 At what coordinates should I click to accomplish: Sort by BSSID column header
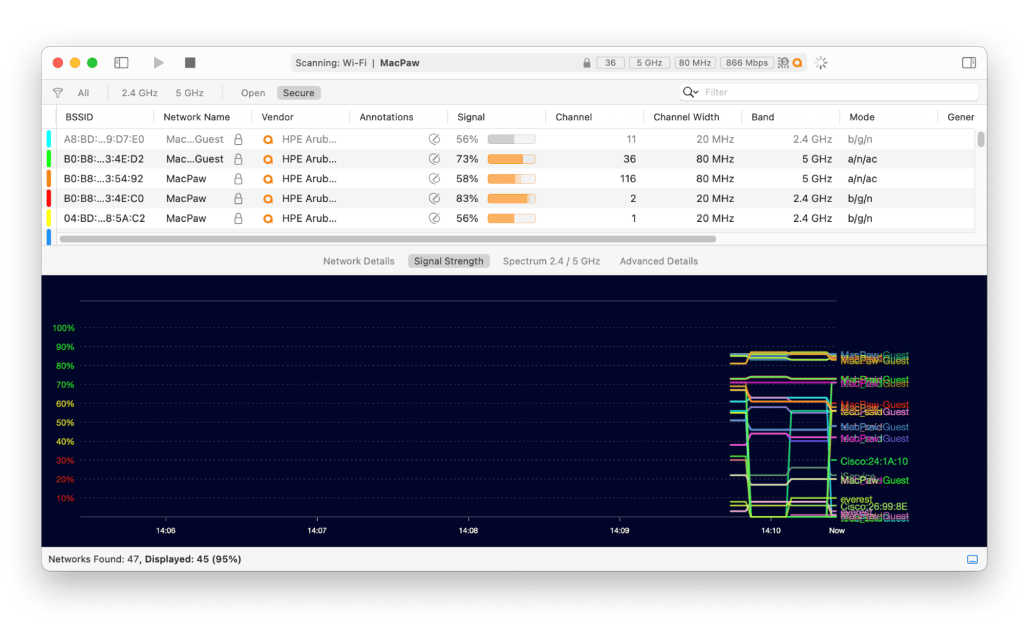80,117
